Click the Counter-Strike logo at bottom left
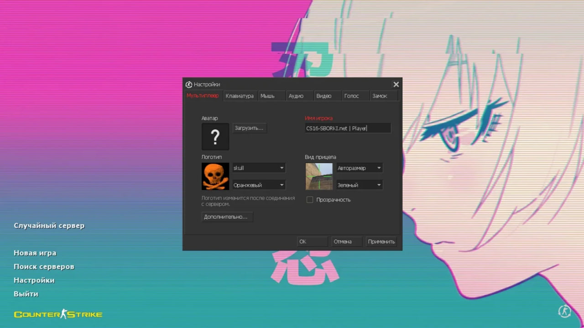 58,314
